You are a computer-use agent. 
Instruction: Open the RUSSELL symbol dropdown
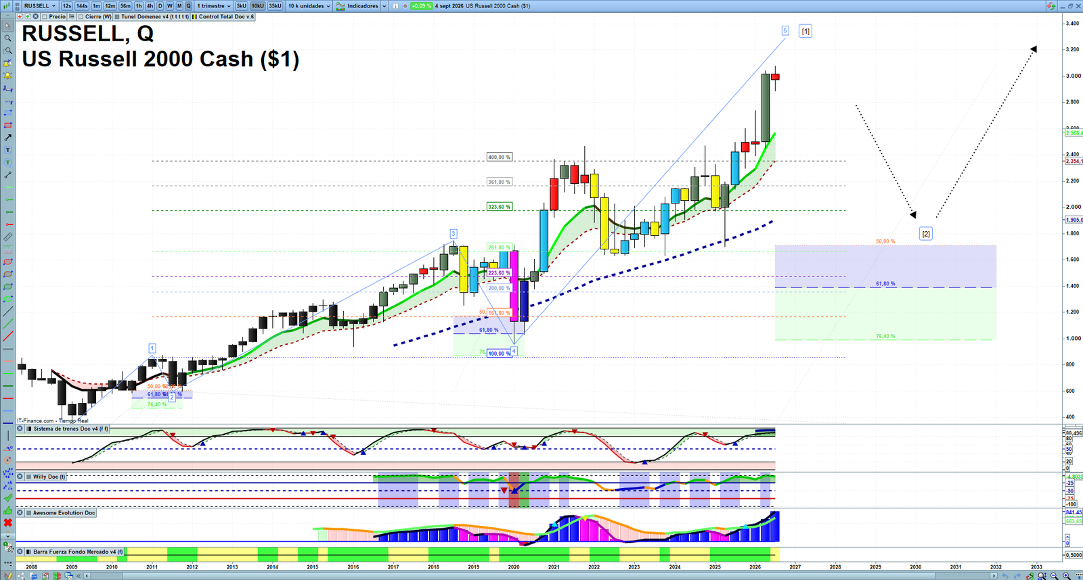pos(40,6)
